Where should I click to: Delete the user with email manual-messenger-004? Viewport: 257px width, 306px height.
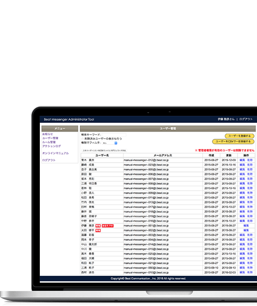(x=250, y=240)
